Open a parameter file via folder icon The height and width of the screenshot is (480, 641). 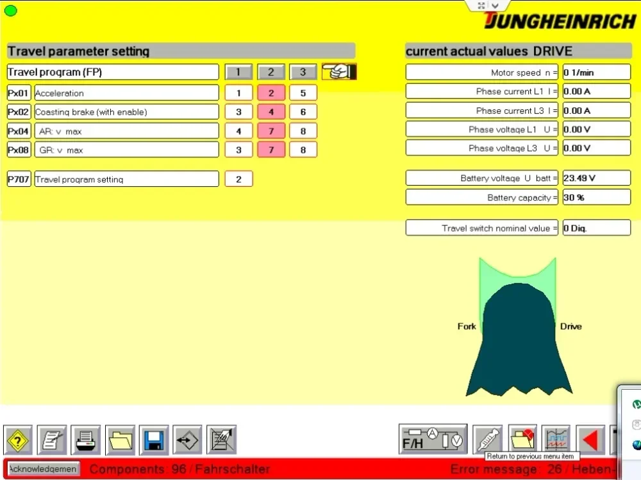pos(120,440)
